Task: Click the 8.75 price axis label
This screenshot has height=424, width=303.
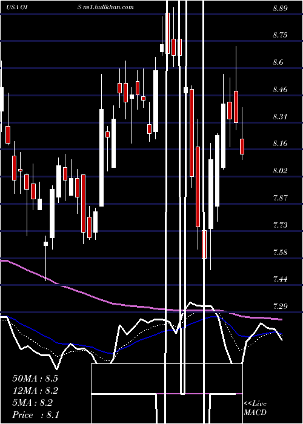Action: (280, 35)
